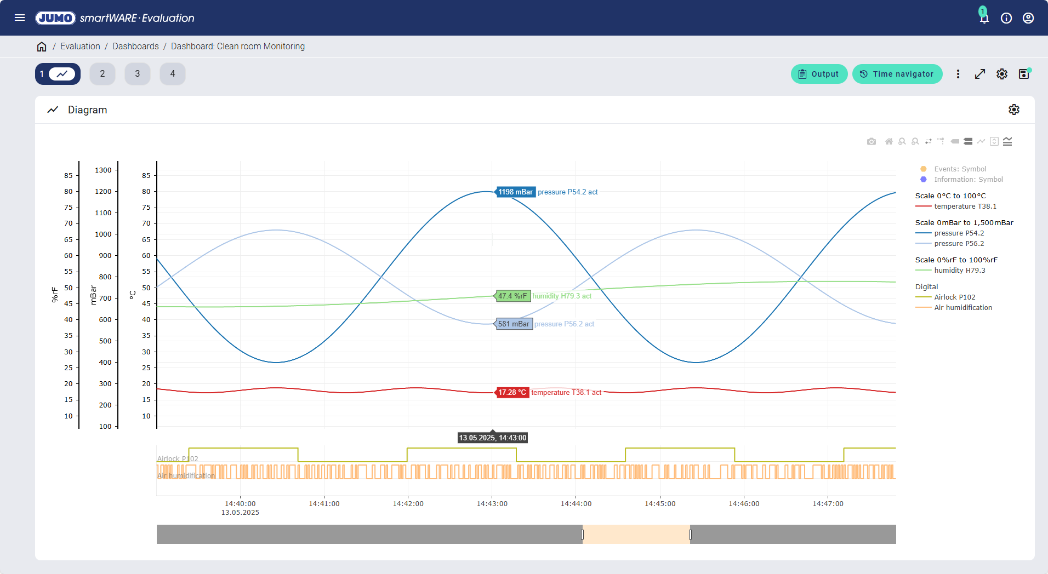Click the info circle icon in header
1048x574 pixels.
pos(1006,18)
